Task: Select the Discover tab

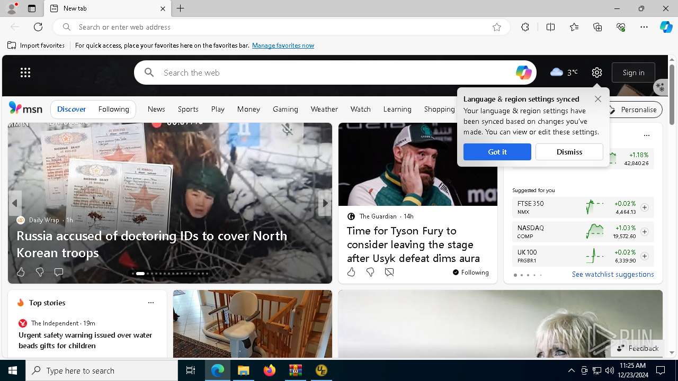Action: pos(72,109)
